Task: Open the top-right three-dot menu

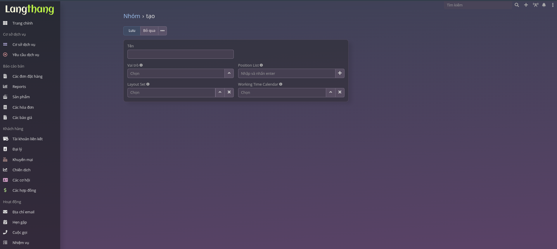Action: pos(553,5)
